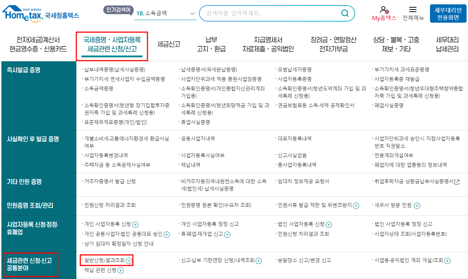Expand plus next to 사업용·공익법인 계좌 개설/조회
468x279 pixels.
(x=447, y=261)
